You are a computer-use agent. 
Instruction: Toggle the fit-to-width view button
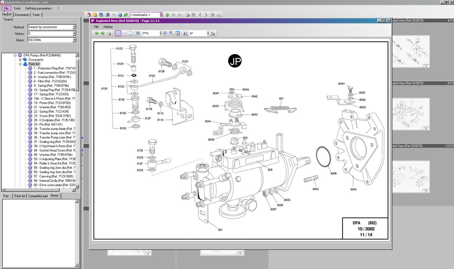pyautogui.click(x=124, y=33)
